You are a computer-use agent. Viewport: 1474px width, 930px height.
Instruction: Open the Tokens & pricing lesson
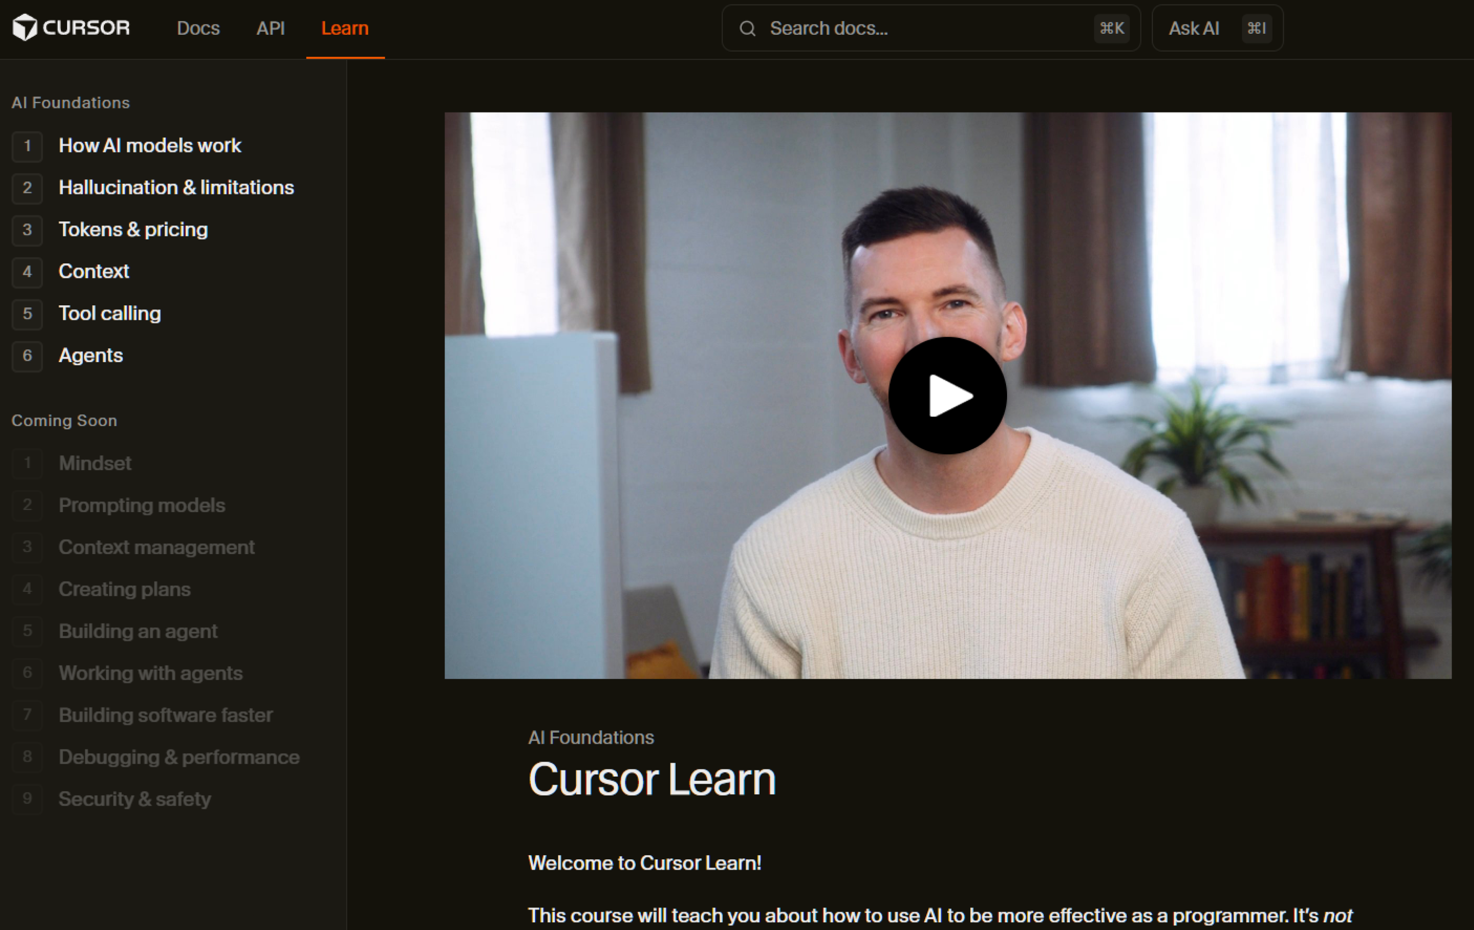coord(133,230)
